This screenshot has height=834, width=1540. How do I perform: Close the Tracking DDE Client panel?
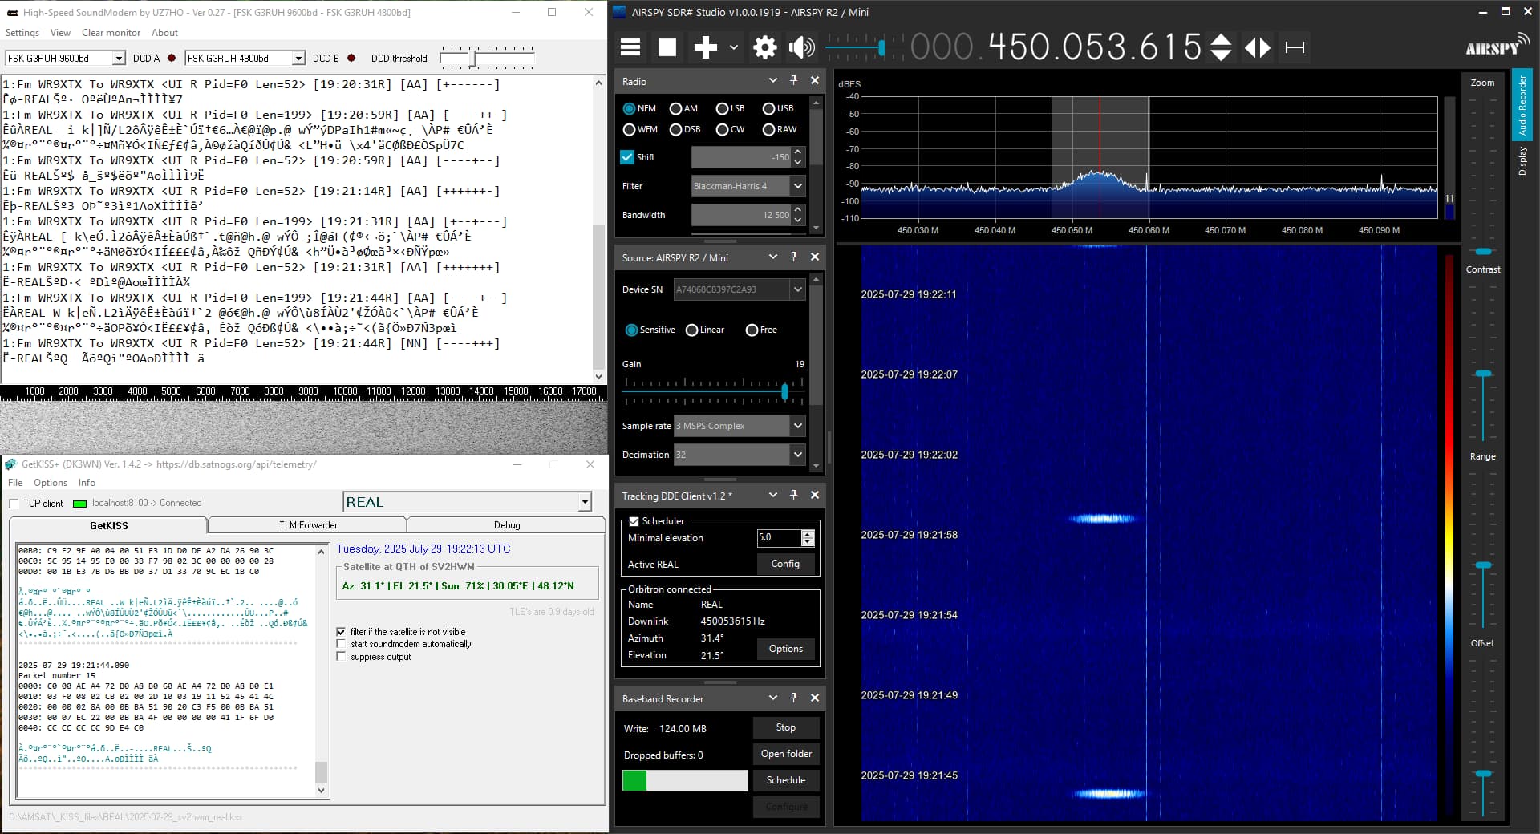(x=814, y=495)
